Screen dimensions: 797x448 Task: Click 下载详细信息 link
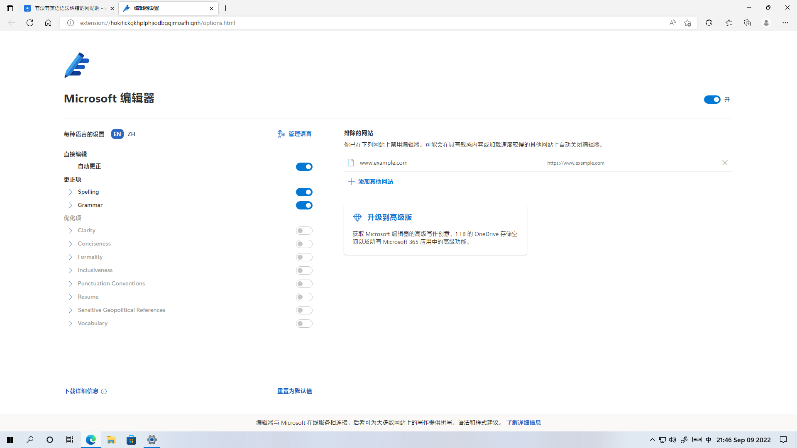point(81,391)
